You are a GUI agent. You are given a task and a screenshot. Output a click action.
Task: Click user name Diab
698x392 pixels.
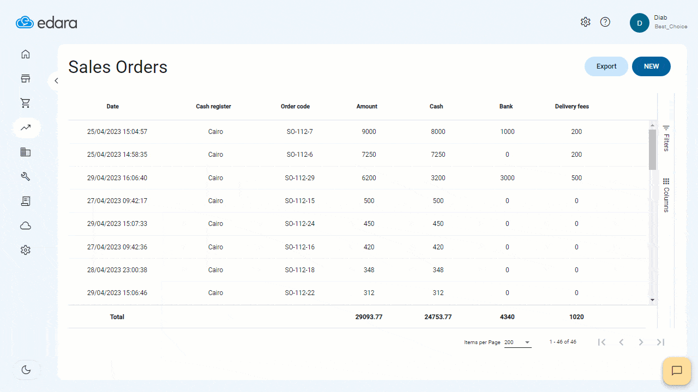(660, 18)
